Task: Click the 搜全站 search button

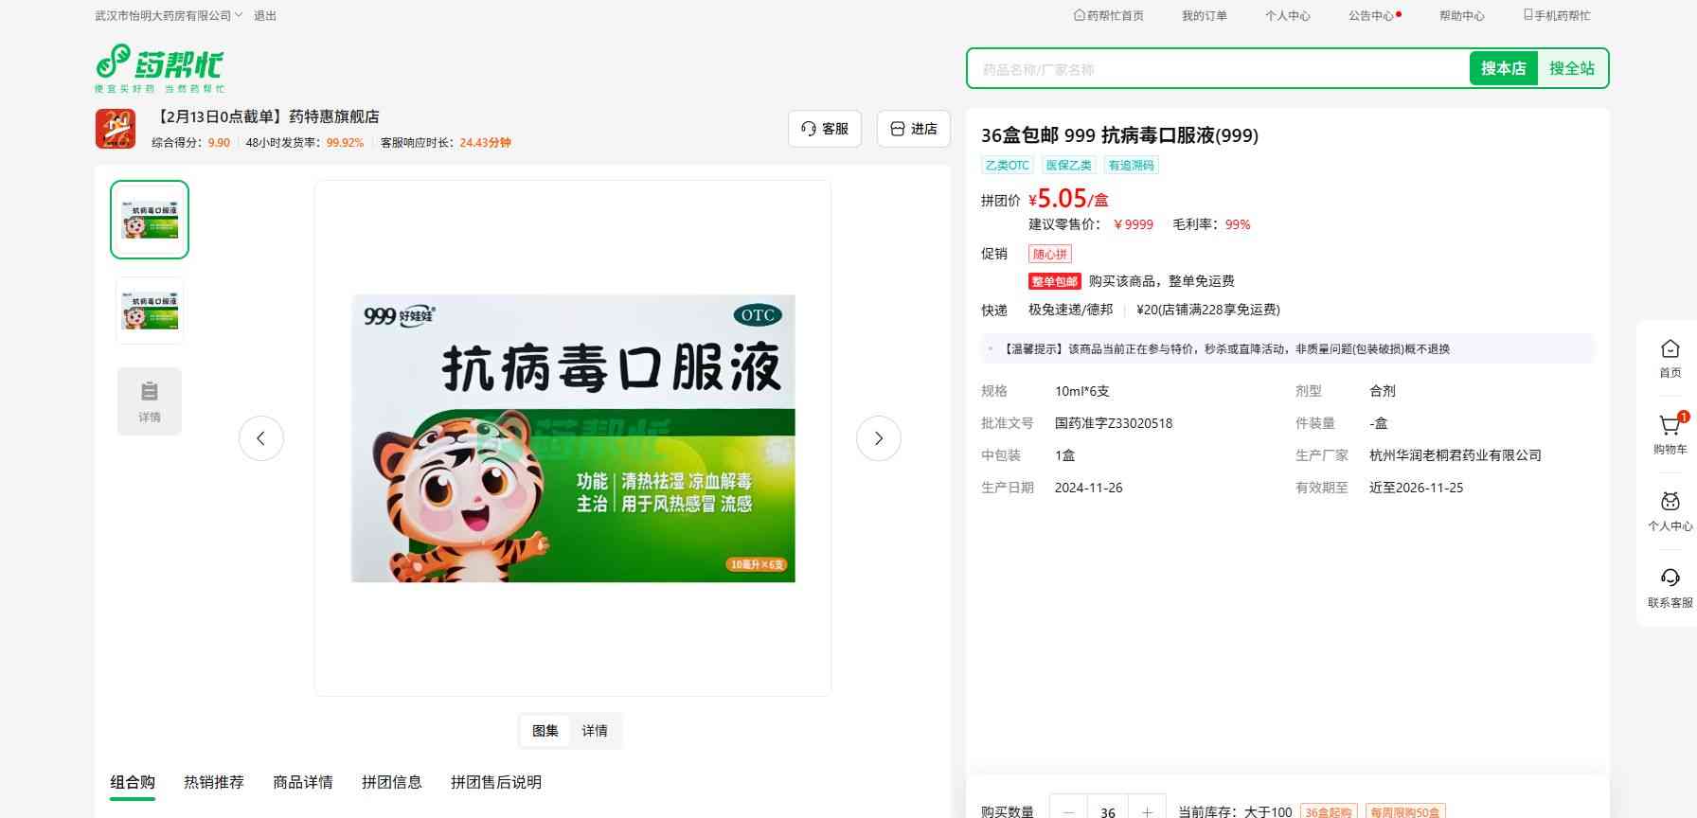Action: click(x=1571, y=69)
